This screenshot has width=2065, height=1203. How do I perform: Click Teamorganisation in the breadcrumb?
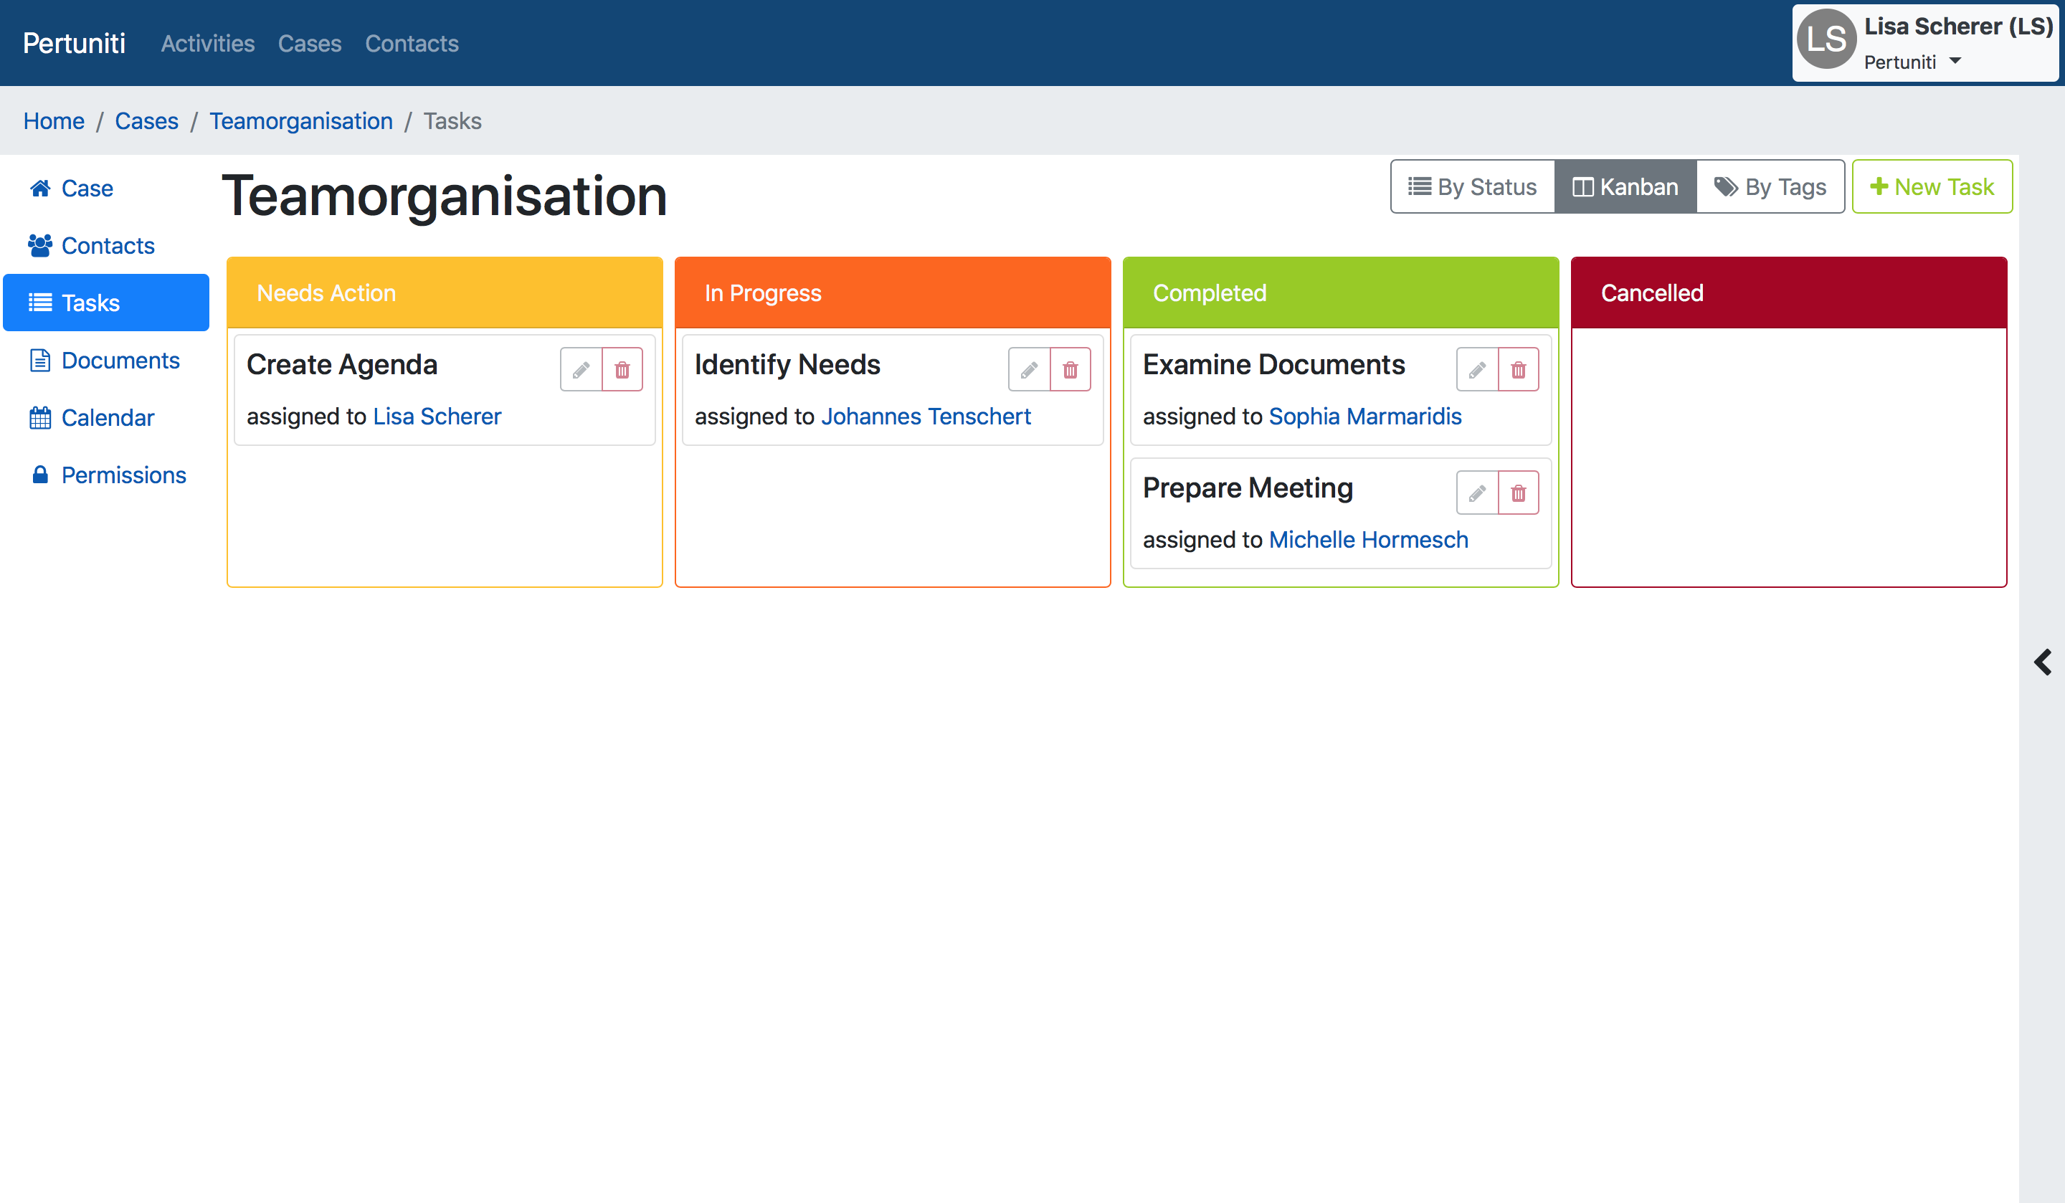point(300,120)
